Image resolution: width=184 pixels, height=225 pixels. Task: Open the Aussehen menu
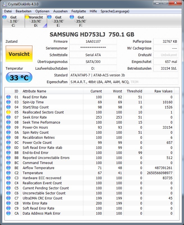[x=60, y=11]
